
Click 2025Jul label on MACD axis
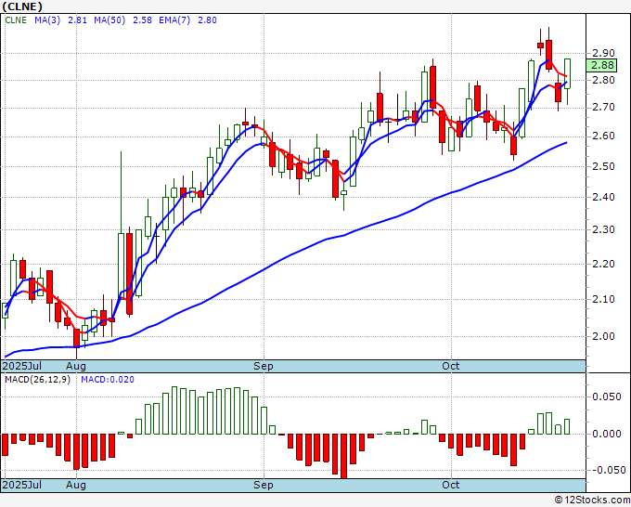[x=22, y=485]
